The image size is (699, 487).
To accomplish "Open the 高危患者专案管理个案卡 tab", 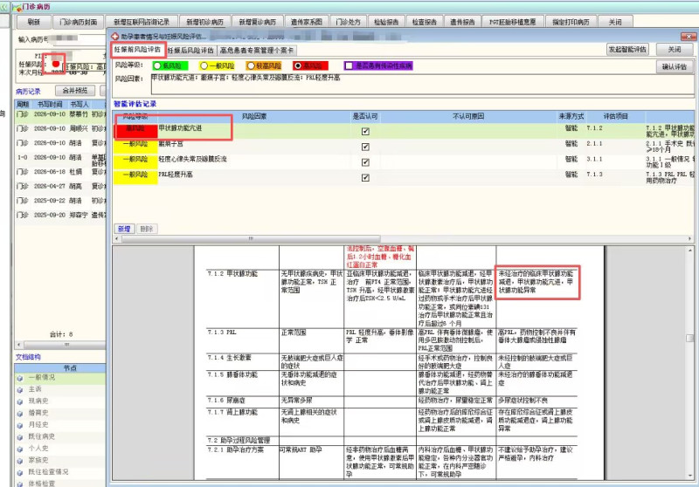I will 257,51.
